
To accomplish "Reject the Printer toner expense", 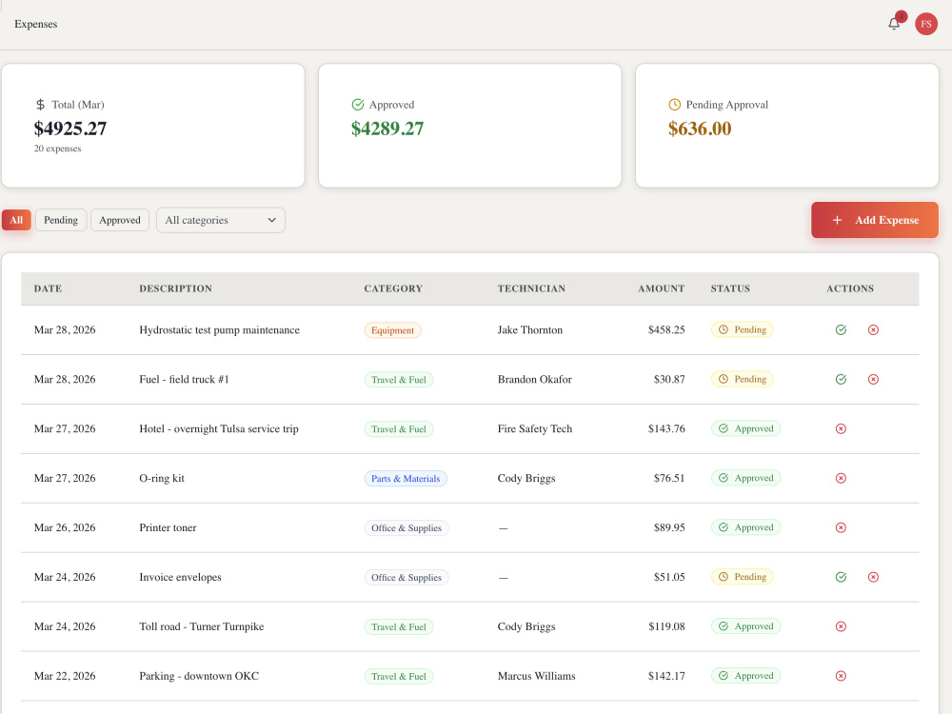I will click(x=841, y=527).
